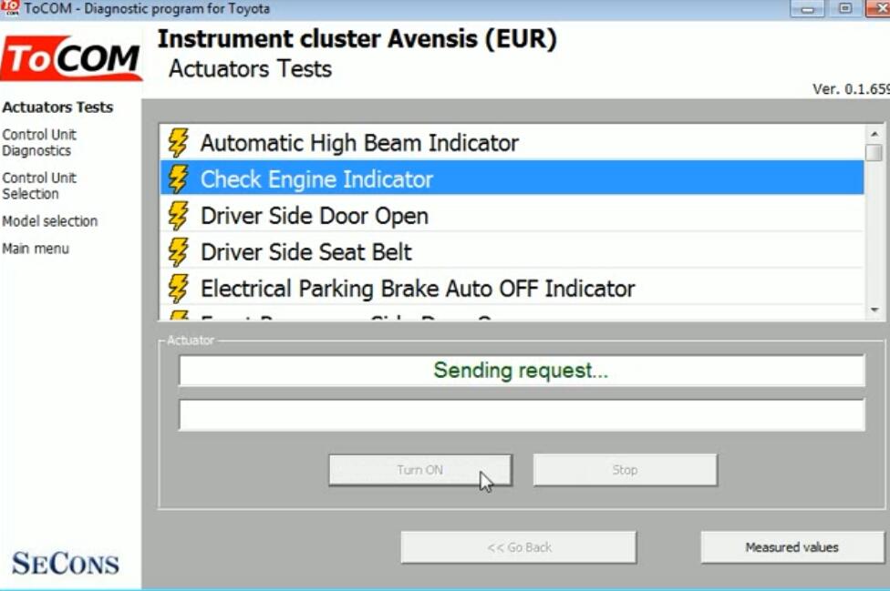Select Electrical Parking Brake Auto OFF Indicator
The image size is (890, 591).
click(512, 289)
